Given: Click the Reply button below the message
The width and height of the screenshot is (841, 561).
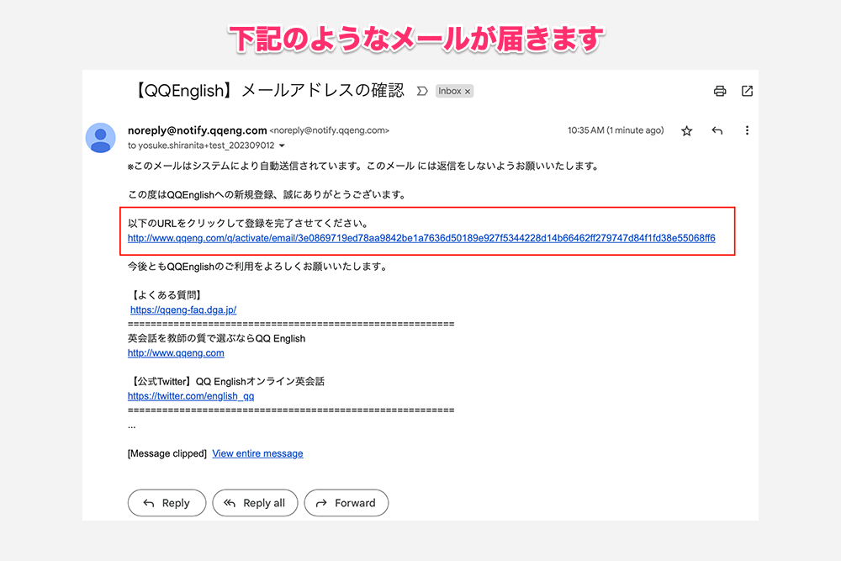Looking at the screenshot, I should pos(167,503).
